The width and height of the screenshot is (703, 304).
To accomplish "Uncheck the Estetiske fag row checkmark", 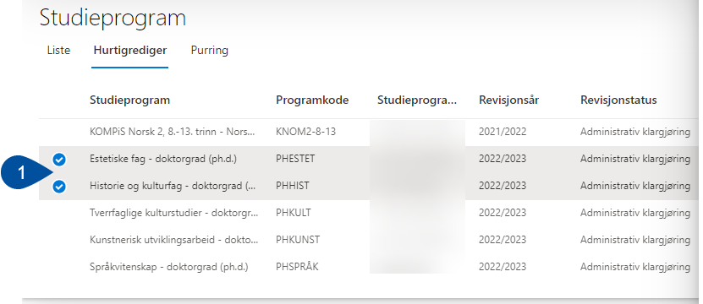I will click(59, 160).
